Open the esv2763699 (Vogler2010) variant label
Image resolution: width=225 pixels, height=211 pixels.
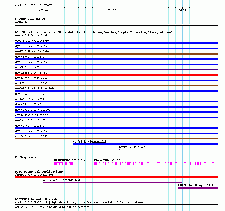pos(33,51)
